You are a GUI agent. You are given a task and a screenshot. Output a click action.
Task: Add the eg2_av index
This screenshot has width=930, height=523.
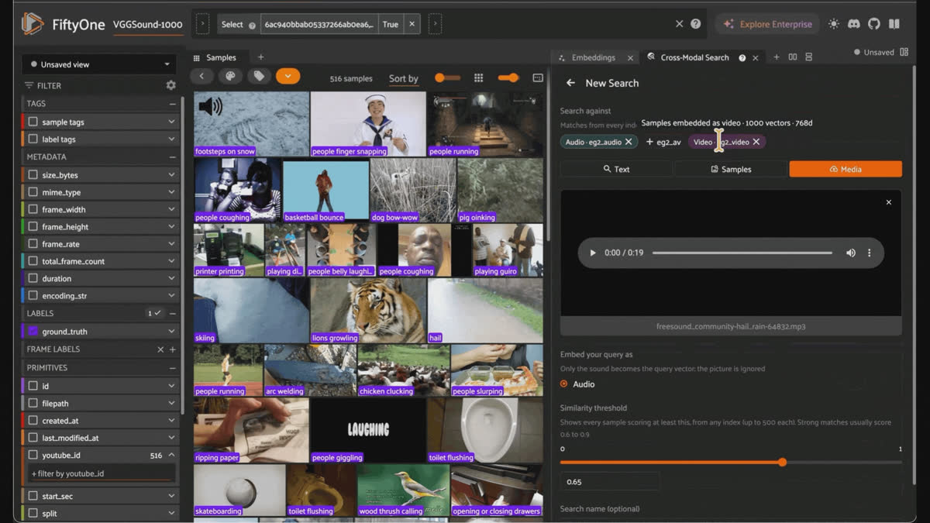pyautogui.click(x=664, y=142)
